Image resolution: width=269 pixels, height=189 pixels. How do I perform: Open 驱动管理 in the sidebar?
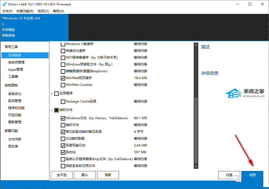[x=15, y=101]
